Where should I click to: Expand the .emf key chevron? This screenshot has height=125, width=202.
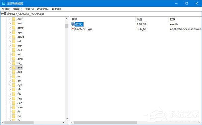[10, 19]
